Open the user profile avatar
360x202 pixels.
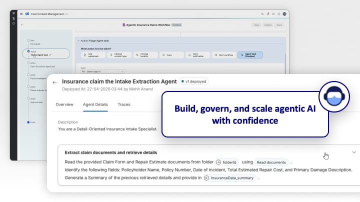tap(284, 14)
